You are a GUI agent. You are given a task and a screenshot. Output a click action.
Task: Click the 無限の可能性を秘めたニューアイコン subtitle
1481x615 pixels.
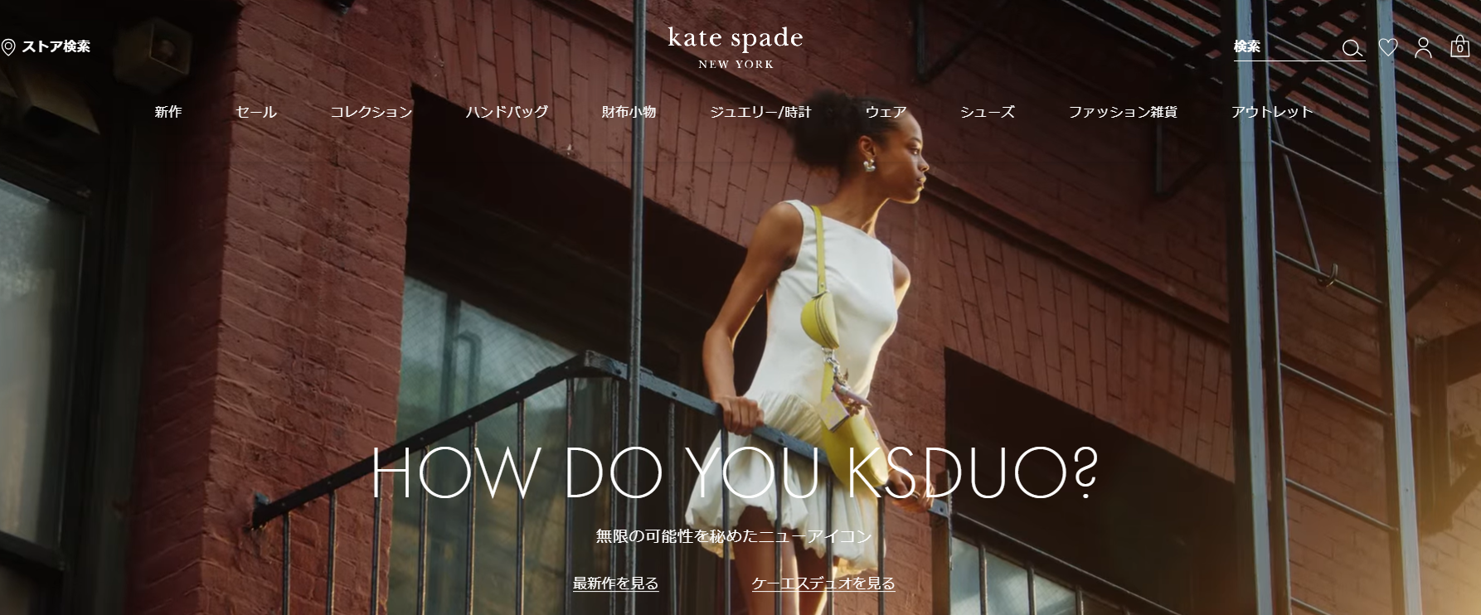tap(734, 536)
